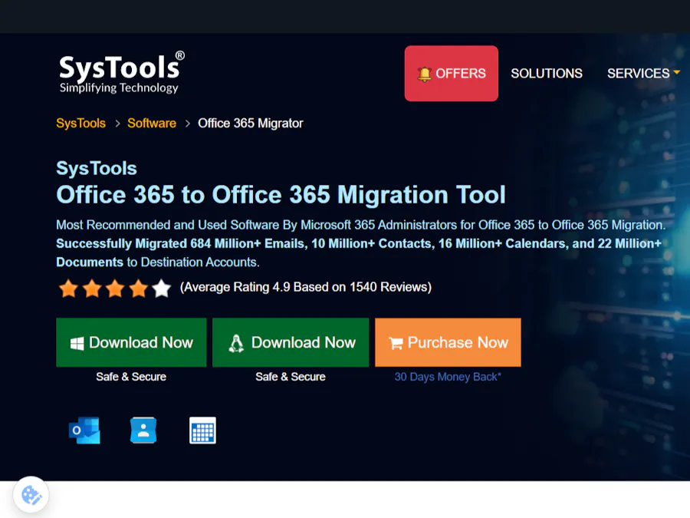
Task: Click the SysTools breadcrumb link
Action: pyautogui.click(x=80, y=123)
